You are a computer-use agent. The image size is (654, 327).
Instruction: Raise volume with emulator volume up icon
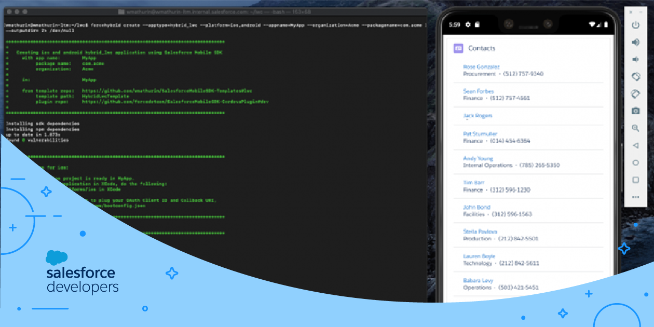(x=635, y=42)
